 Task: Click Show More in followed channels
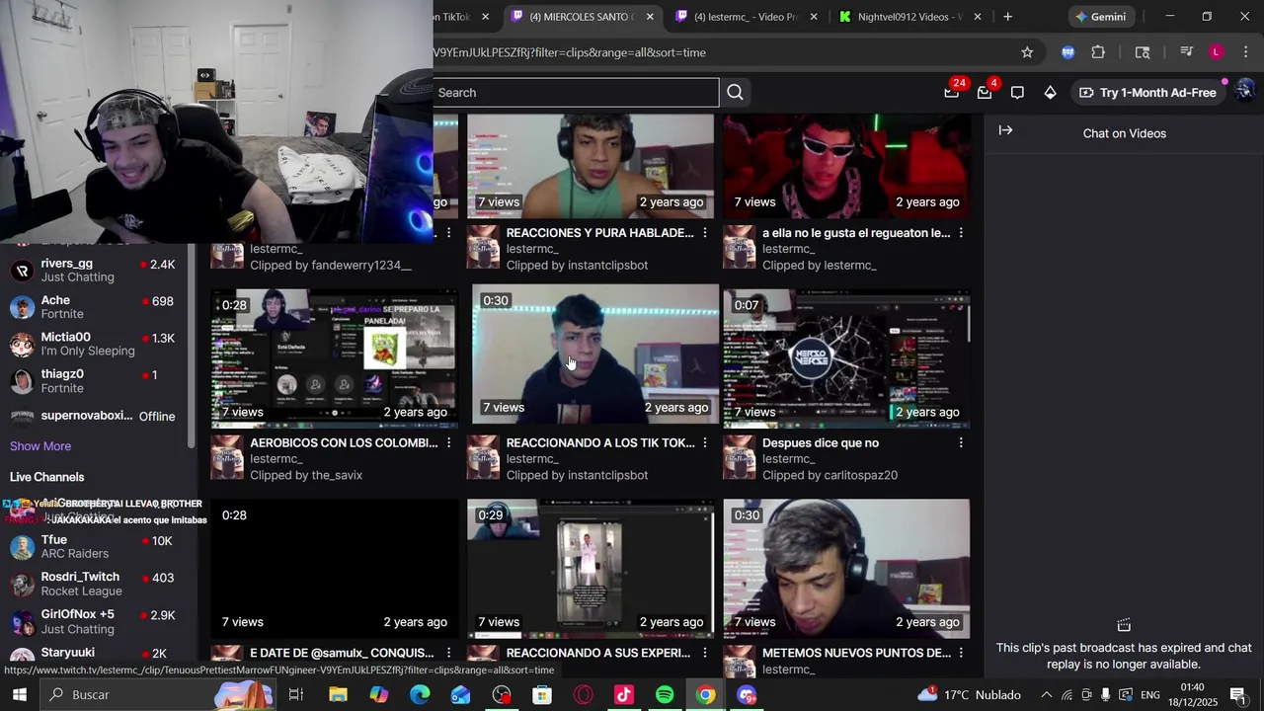tap(40, 446)
